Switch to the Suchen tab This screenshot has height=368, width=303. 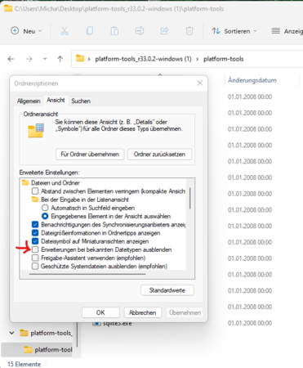click(x=81, y=101)
